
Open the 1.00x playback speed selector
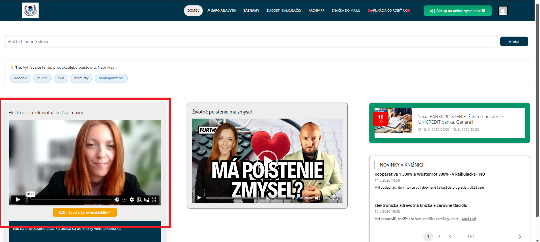point(326,198)
